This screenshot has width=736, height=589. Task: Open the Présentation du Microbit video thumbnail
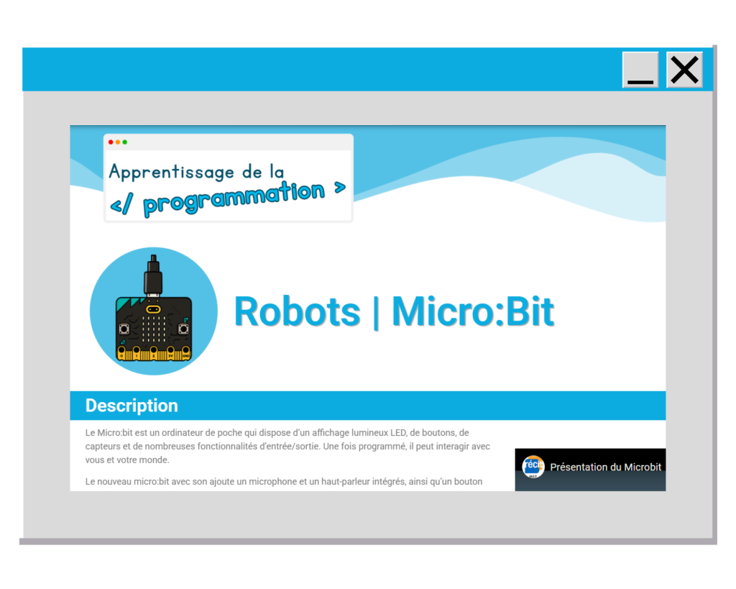(x=590, y=470)
